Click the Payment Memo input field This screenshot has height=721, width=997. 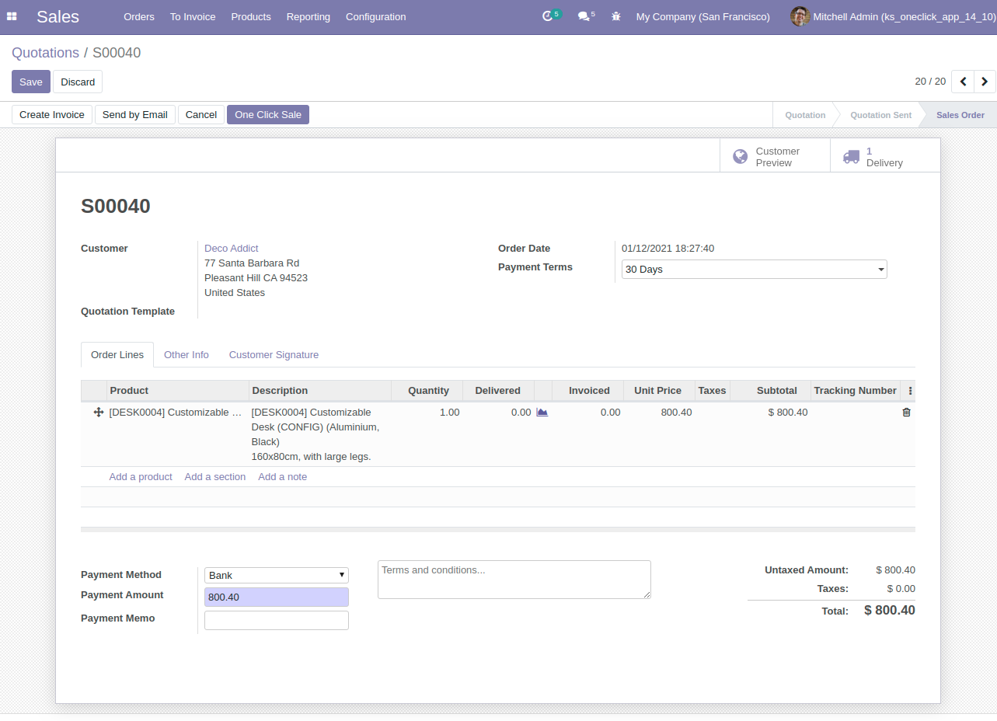coord(276,620)
